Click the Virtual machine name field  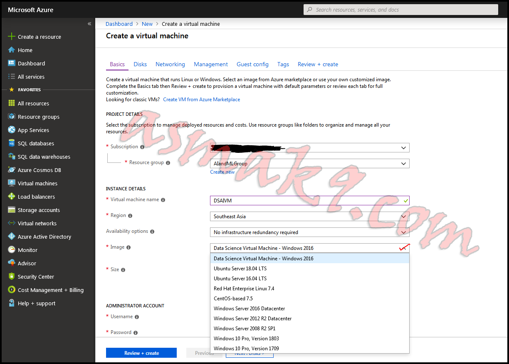tap(309, 200)
